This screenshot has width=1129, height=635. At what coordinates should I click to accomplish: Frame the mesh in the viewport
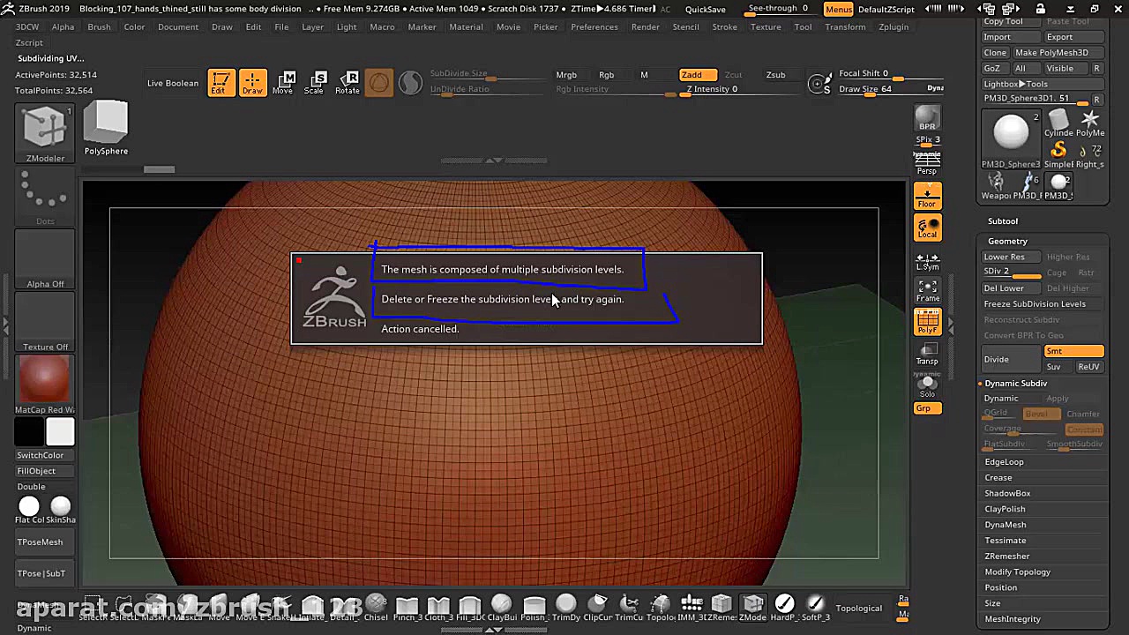pos(927,291)
